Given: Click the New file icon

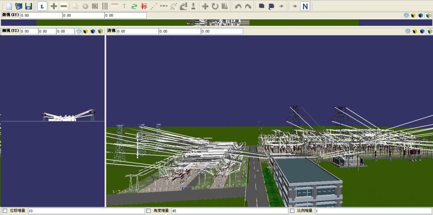Looking at the screenshot, I should pos(9,6).
